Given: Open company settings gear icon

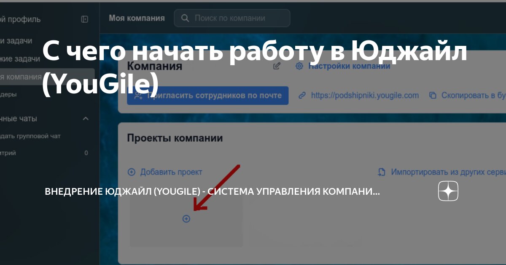Looking at the screenshot, I should 299,66.
